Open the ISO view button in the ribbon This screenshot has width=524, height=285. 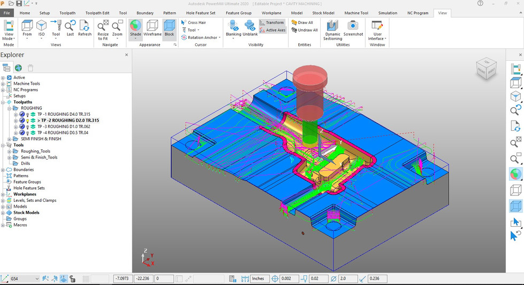[x=42, y=29]
